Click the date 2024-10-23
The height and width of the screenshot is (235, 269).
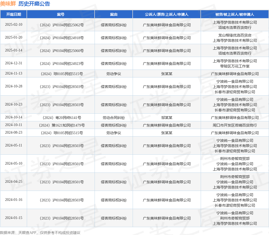tap(14, 105)
